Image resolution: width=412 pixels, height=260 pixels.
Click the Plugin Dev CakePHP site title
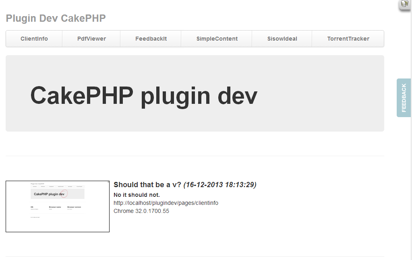pos(56,19)
